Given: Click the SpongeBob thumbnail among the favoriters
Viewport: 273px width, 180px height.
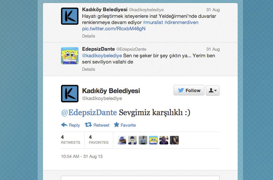Looking at the screenshot, I should 153,140.
